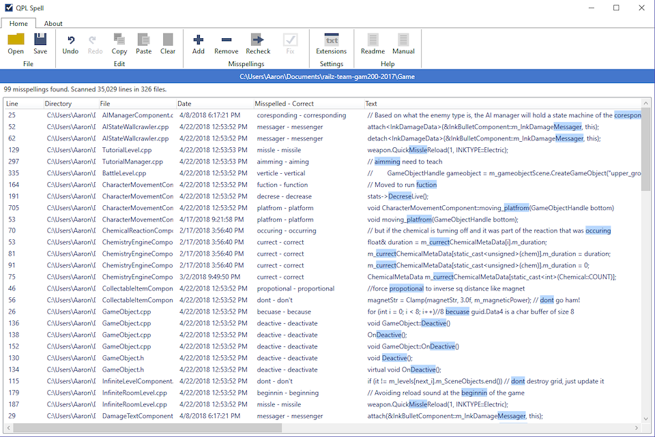
Task: Click the scanned folder path bar
Action: click(327, 76)
